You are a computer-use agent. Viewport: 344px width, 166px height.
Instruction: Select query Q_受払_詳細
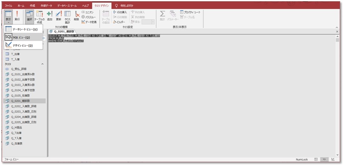coord(25,69)
